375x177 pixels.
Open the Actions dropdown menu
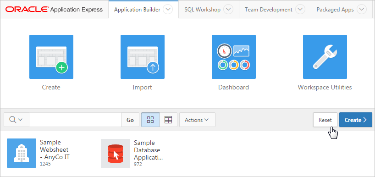click(x=197, y=120)
